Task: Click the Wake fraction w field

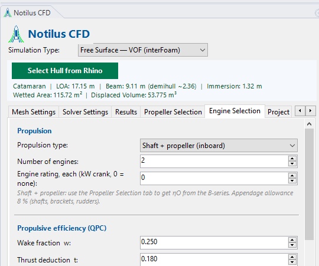Action: pos(214,242)
